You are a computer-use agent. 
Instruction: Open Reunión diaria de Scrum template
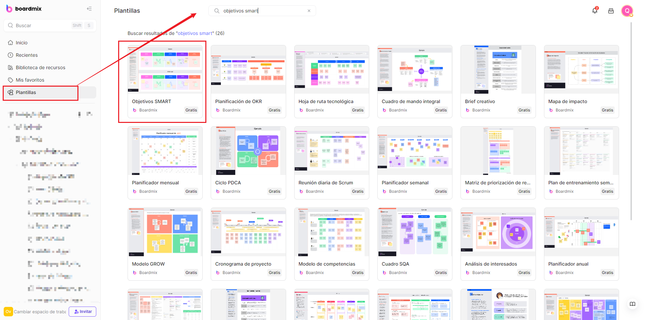pos(332,163)
